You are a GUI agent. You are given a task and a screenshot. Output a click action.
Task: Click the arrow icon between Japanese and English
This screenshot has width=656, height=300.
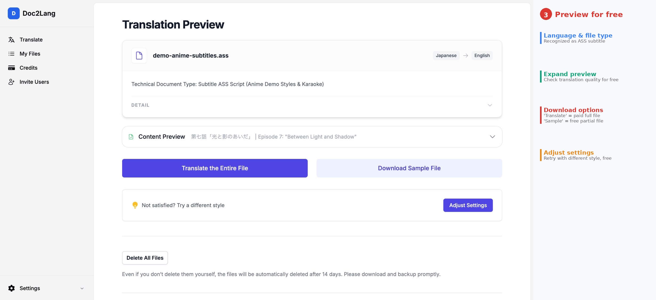(466, 55)
